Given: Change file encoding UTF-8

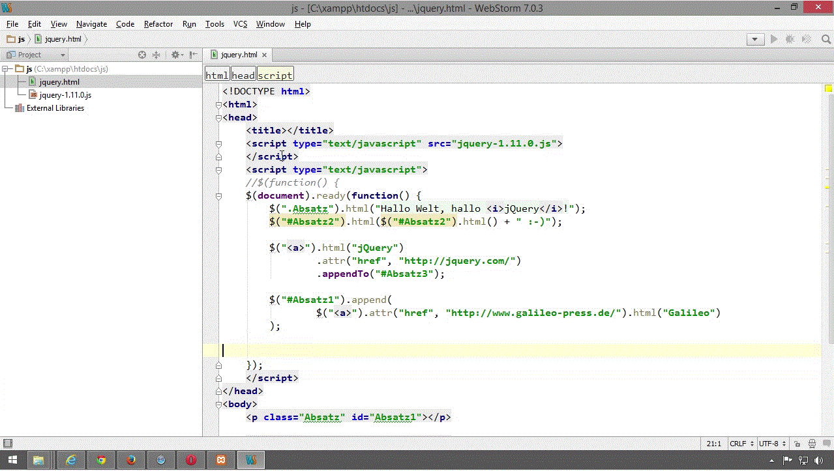Looking at the screenshot, I should point(773,444).
